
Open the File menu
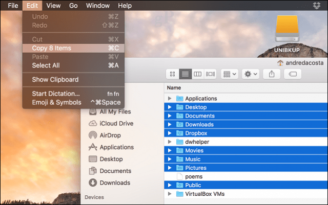pos(13,6)
